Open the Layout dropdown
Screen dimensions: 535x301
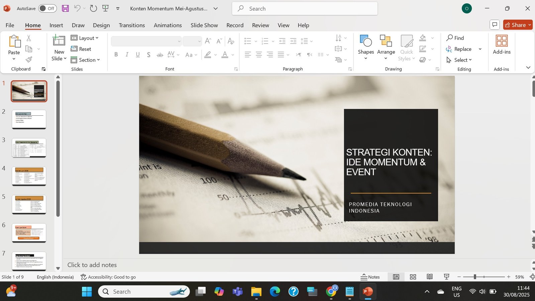coord(85,38)
